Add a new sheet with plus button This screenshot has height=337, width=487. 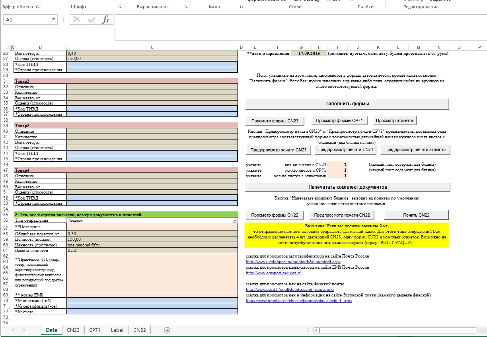tap(167, 330)
